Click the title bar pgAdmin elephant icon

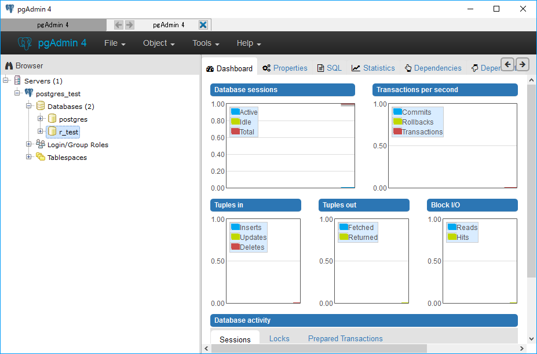pyautogui.click(x=10, y=9)
